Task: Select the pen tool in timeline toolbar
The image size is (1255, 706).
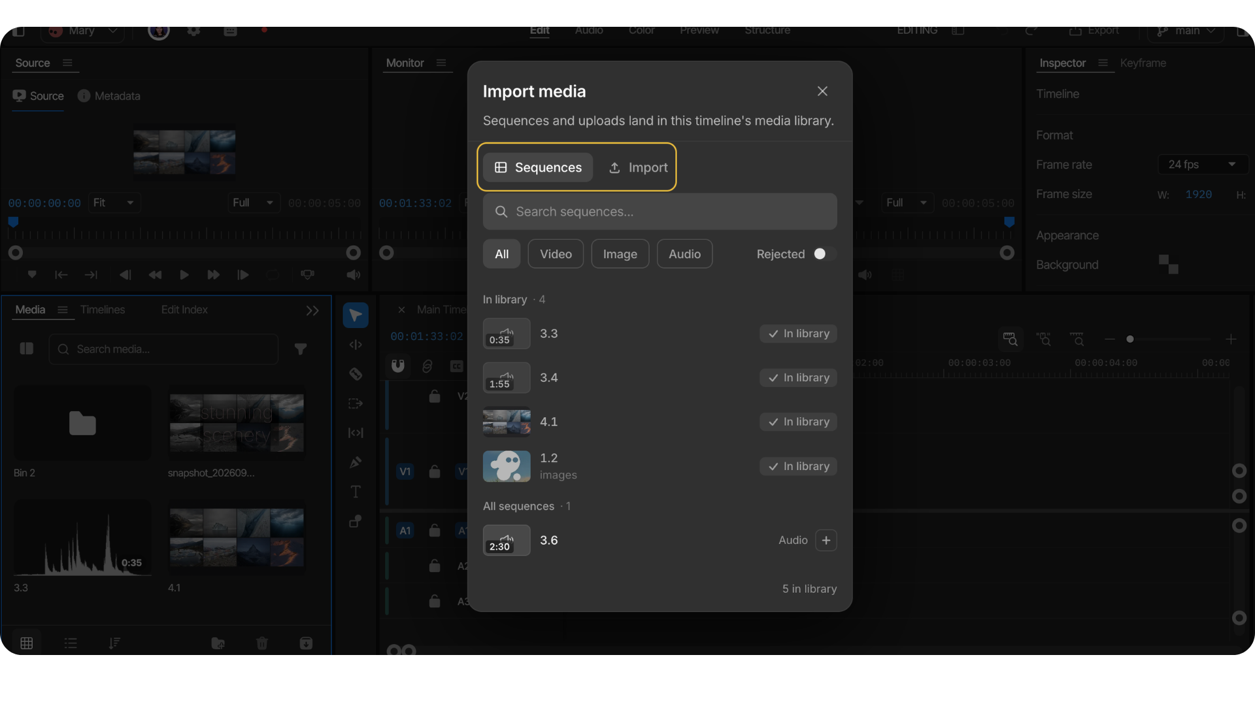Action: coord(356,462)
